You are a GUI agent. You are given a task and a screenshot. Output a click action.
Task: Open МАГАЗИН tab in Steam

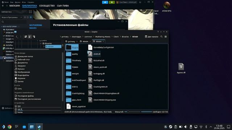coord(14,6)
